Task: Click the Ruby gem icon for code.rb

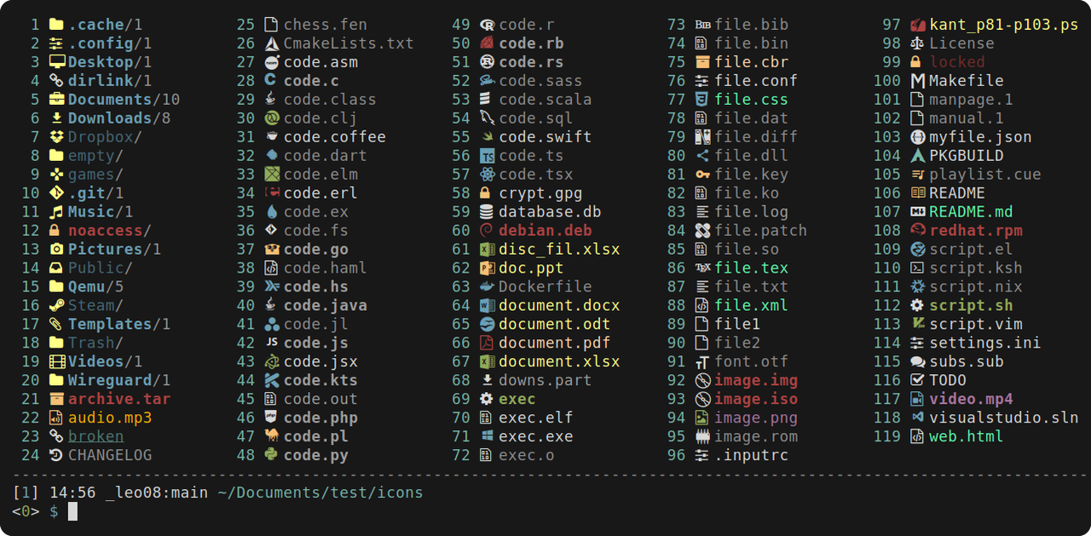Action: click(x=487, y=43)
